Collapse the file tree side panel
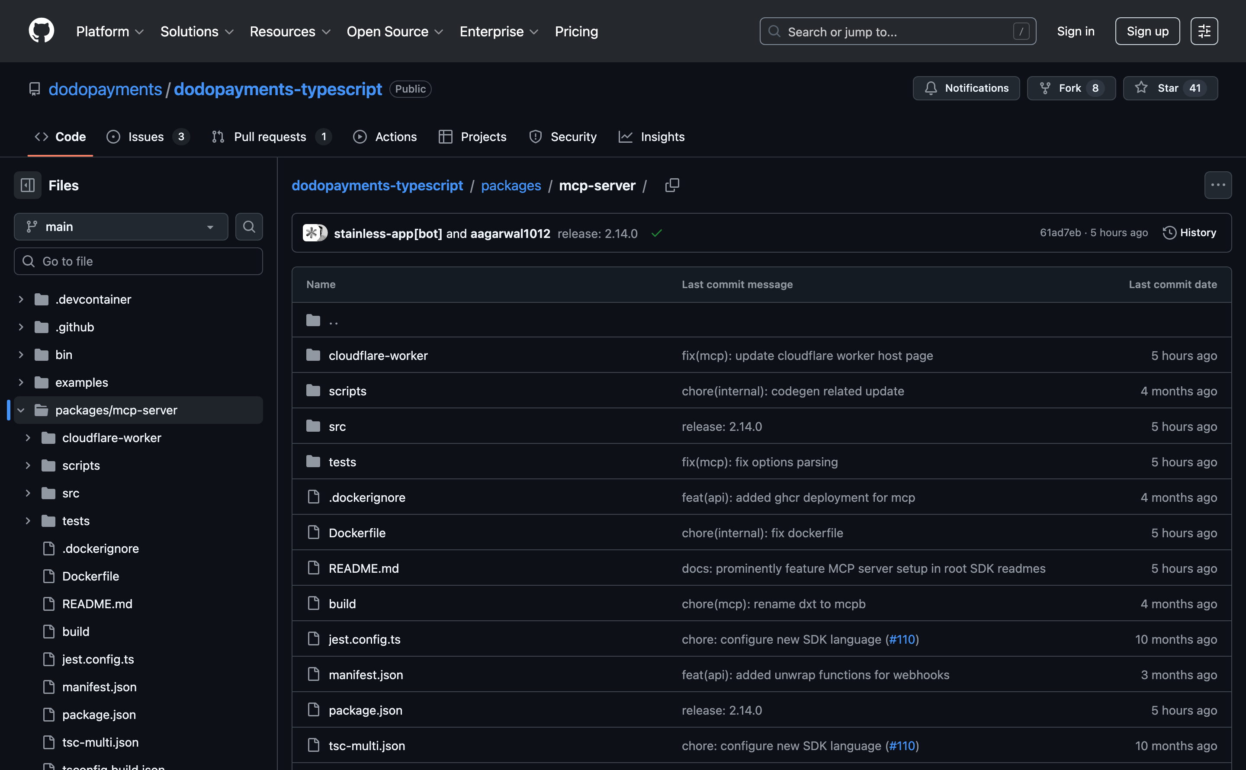The width and height of the screenshot is (1246, 770). [28, 186]
